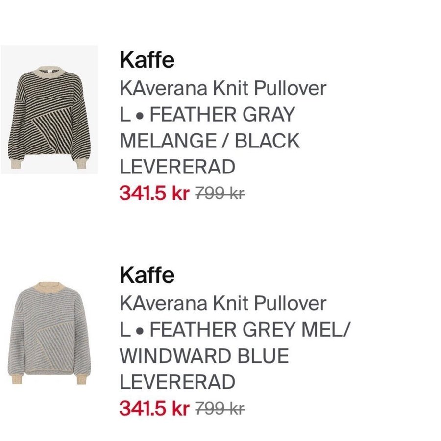Click the WINDWARD BLUE color line
The height and width of the screenshot is (441, 441).
(x=204, y=356)
